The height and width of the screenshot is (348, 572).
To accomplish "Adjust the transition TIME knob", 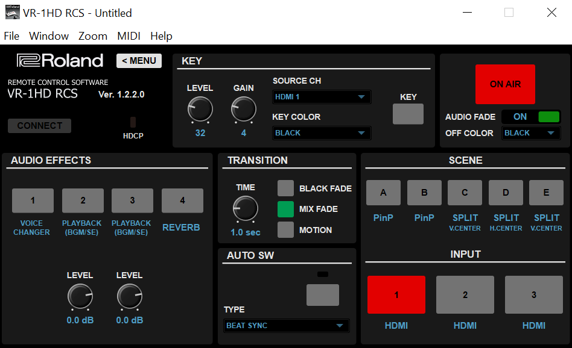I will point(245,208).
